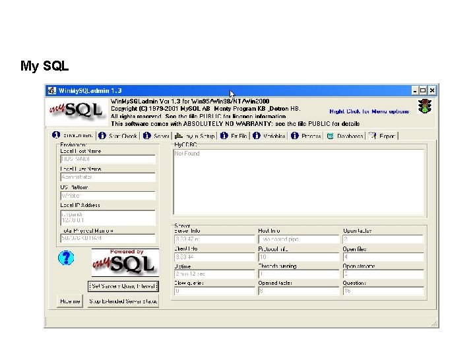The height and width of the screenshot is (356, 475).
Task: Click the window resize grip corner
Action: [435, 324]
